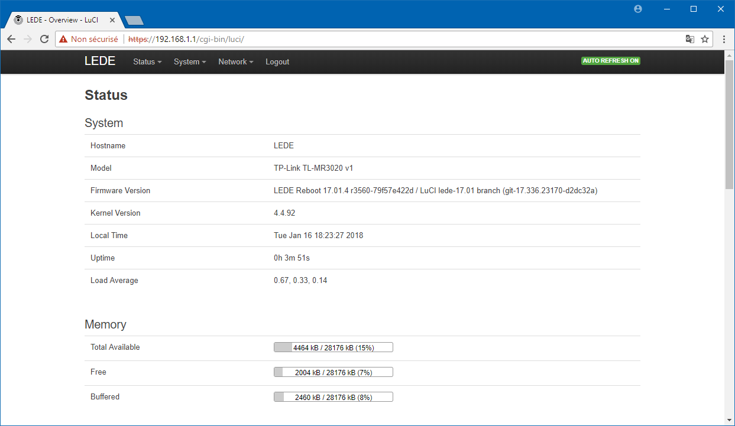Expand the Status dropdown menu

[147, 62]
